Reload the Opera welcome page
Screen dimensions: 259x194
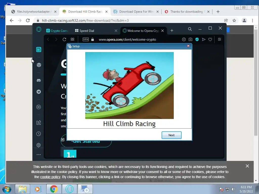pyautogui.click(x=64, y=39)
